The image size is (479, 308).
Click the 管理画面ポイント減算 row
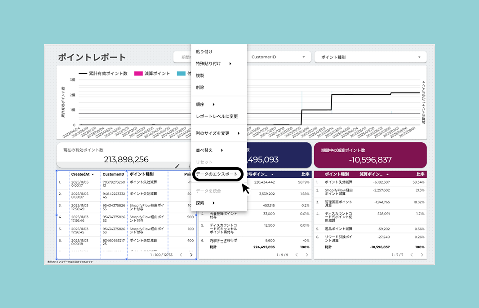pos(370,203)
